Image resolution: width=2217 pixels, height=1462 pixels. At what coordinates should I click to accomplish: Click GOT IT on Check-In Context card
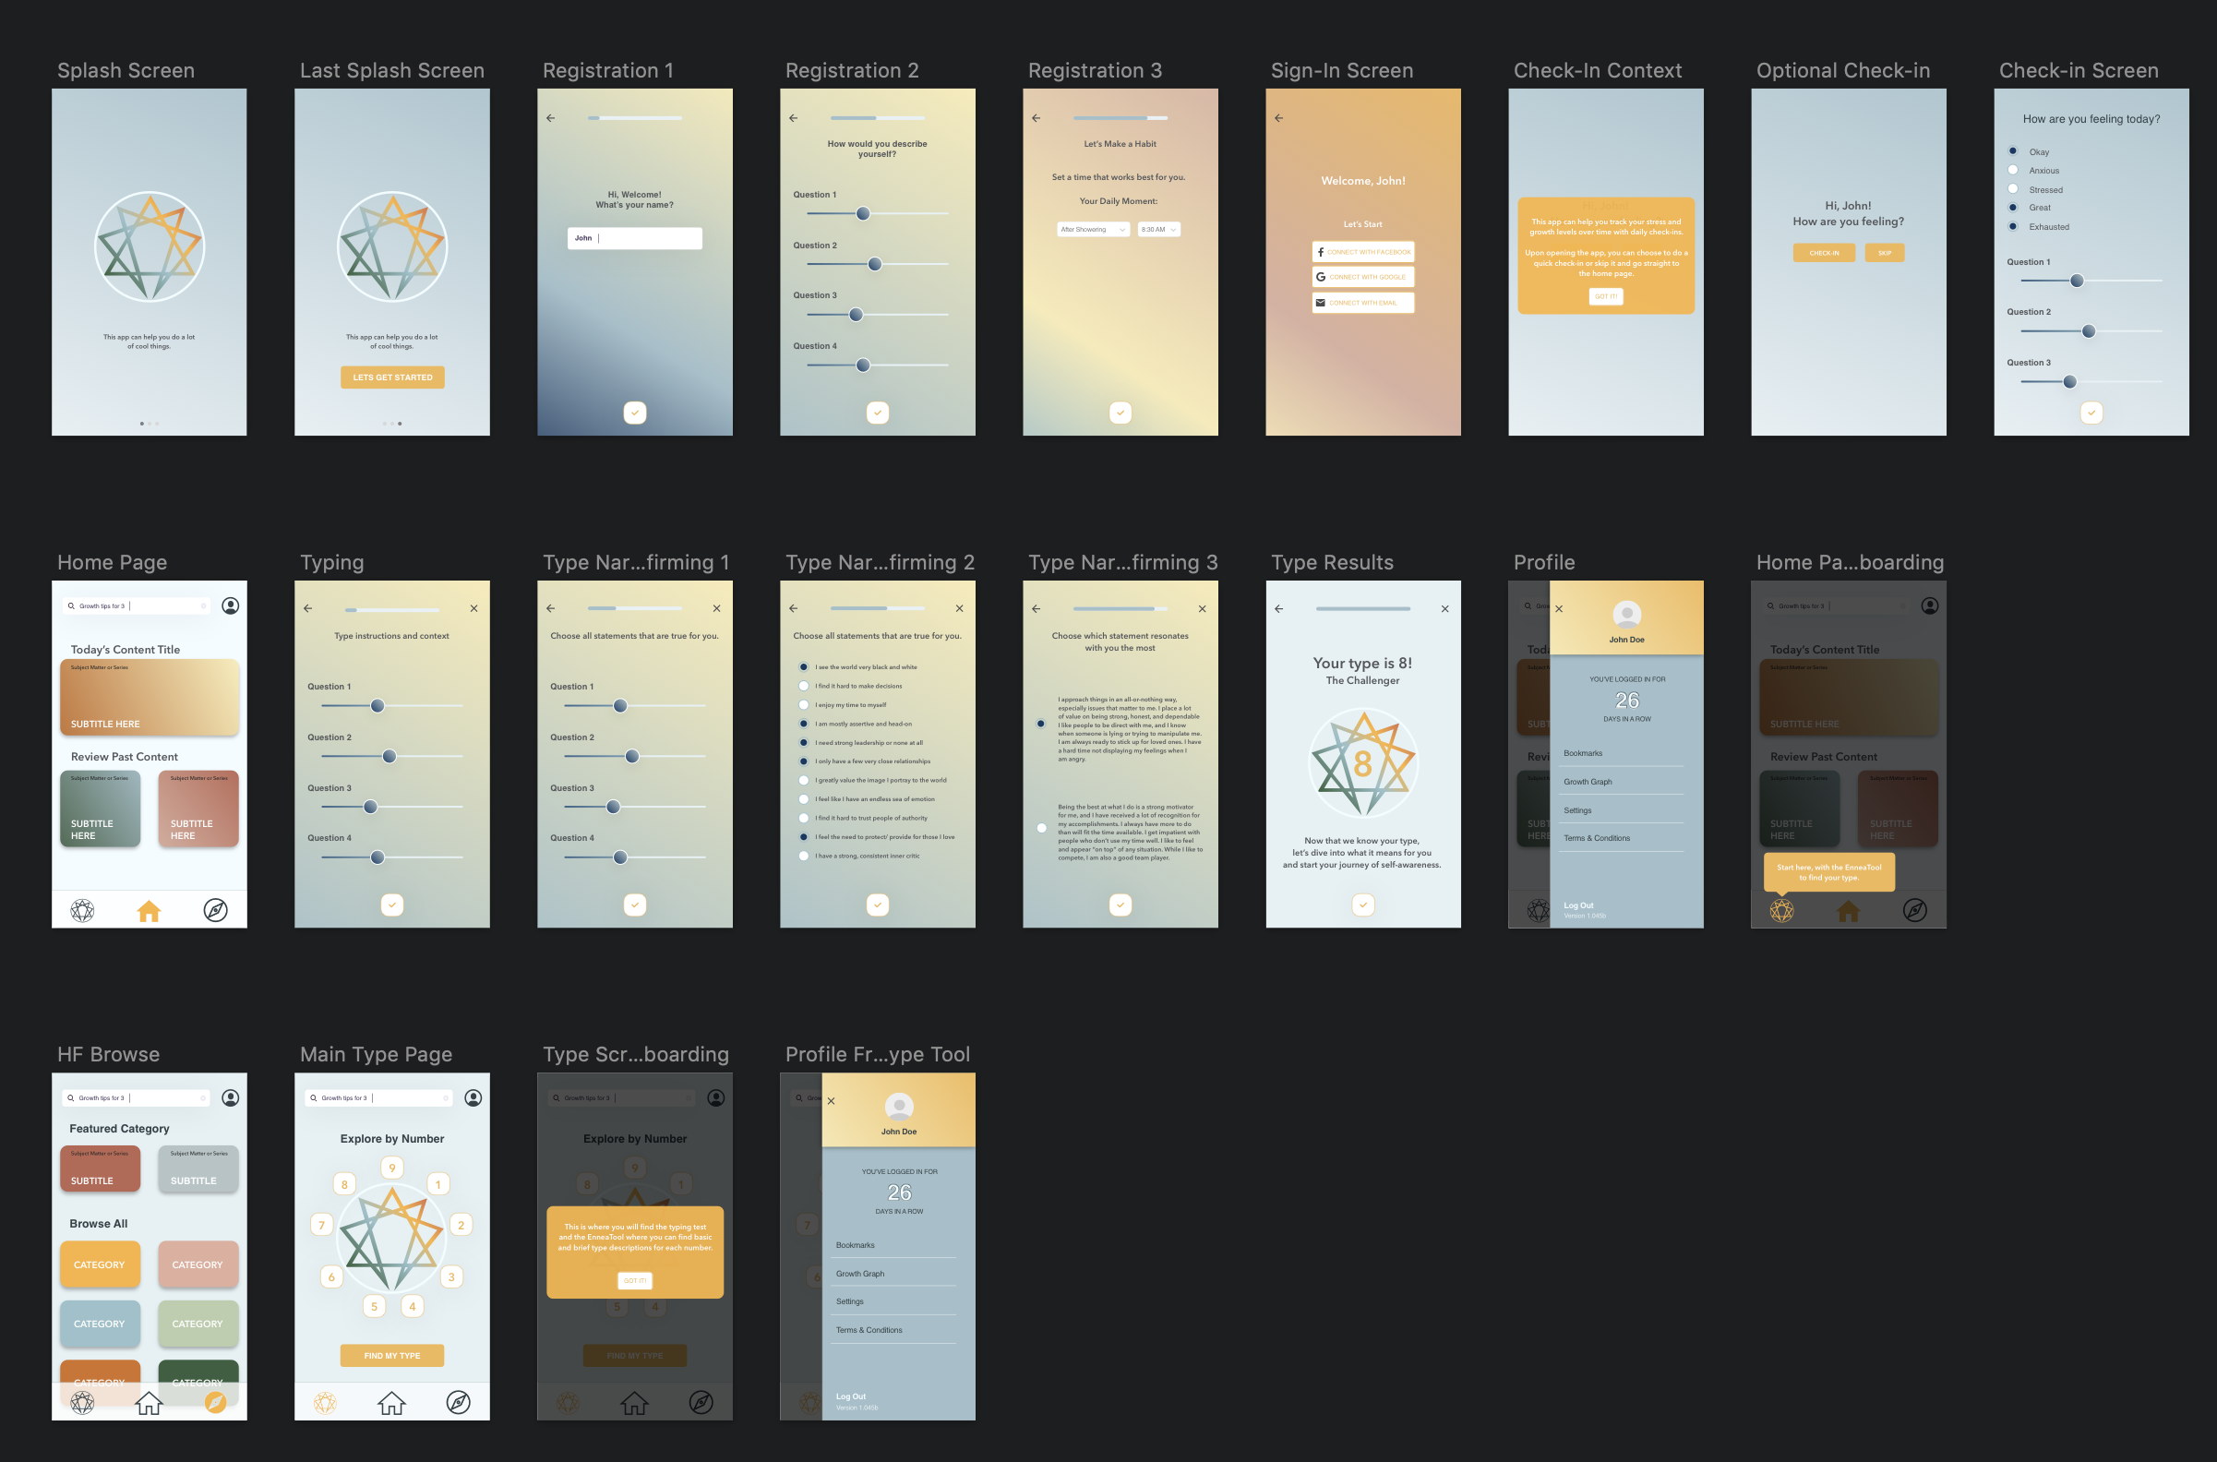coord(1606,296)
